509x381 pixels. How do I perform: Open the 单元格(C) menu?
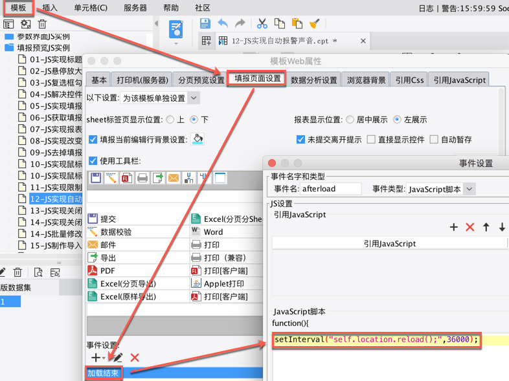coord(91,8)
